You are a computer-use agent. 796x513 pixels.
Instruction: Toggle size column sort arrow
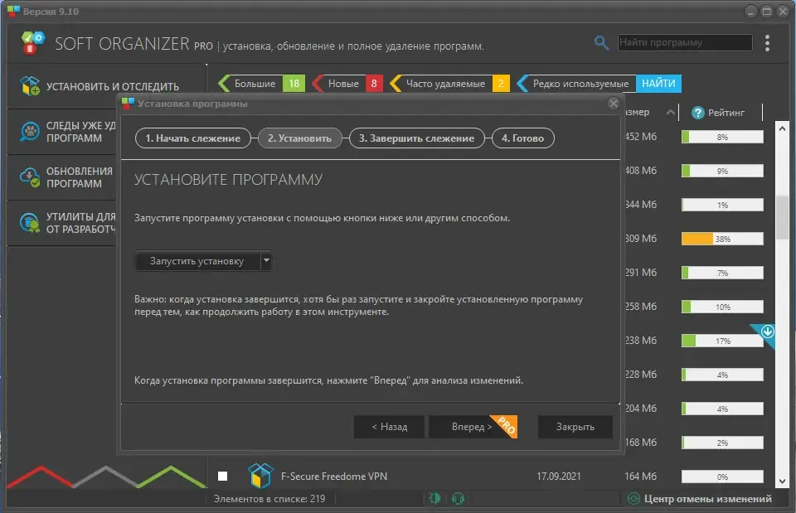(x=671, y=112)
